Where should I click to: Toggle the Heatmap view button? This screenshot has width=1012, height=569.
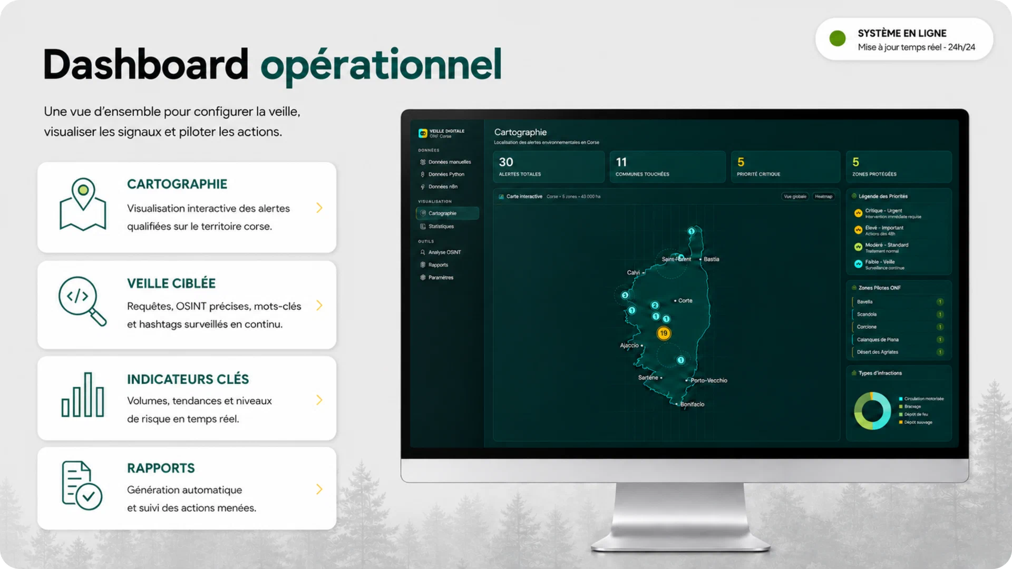(x=823, y=197)
